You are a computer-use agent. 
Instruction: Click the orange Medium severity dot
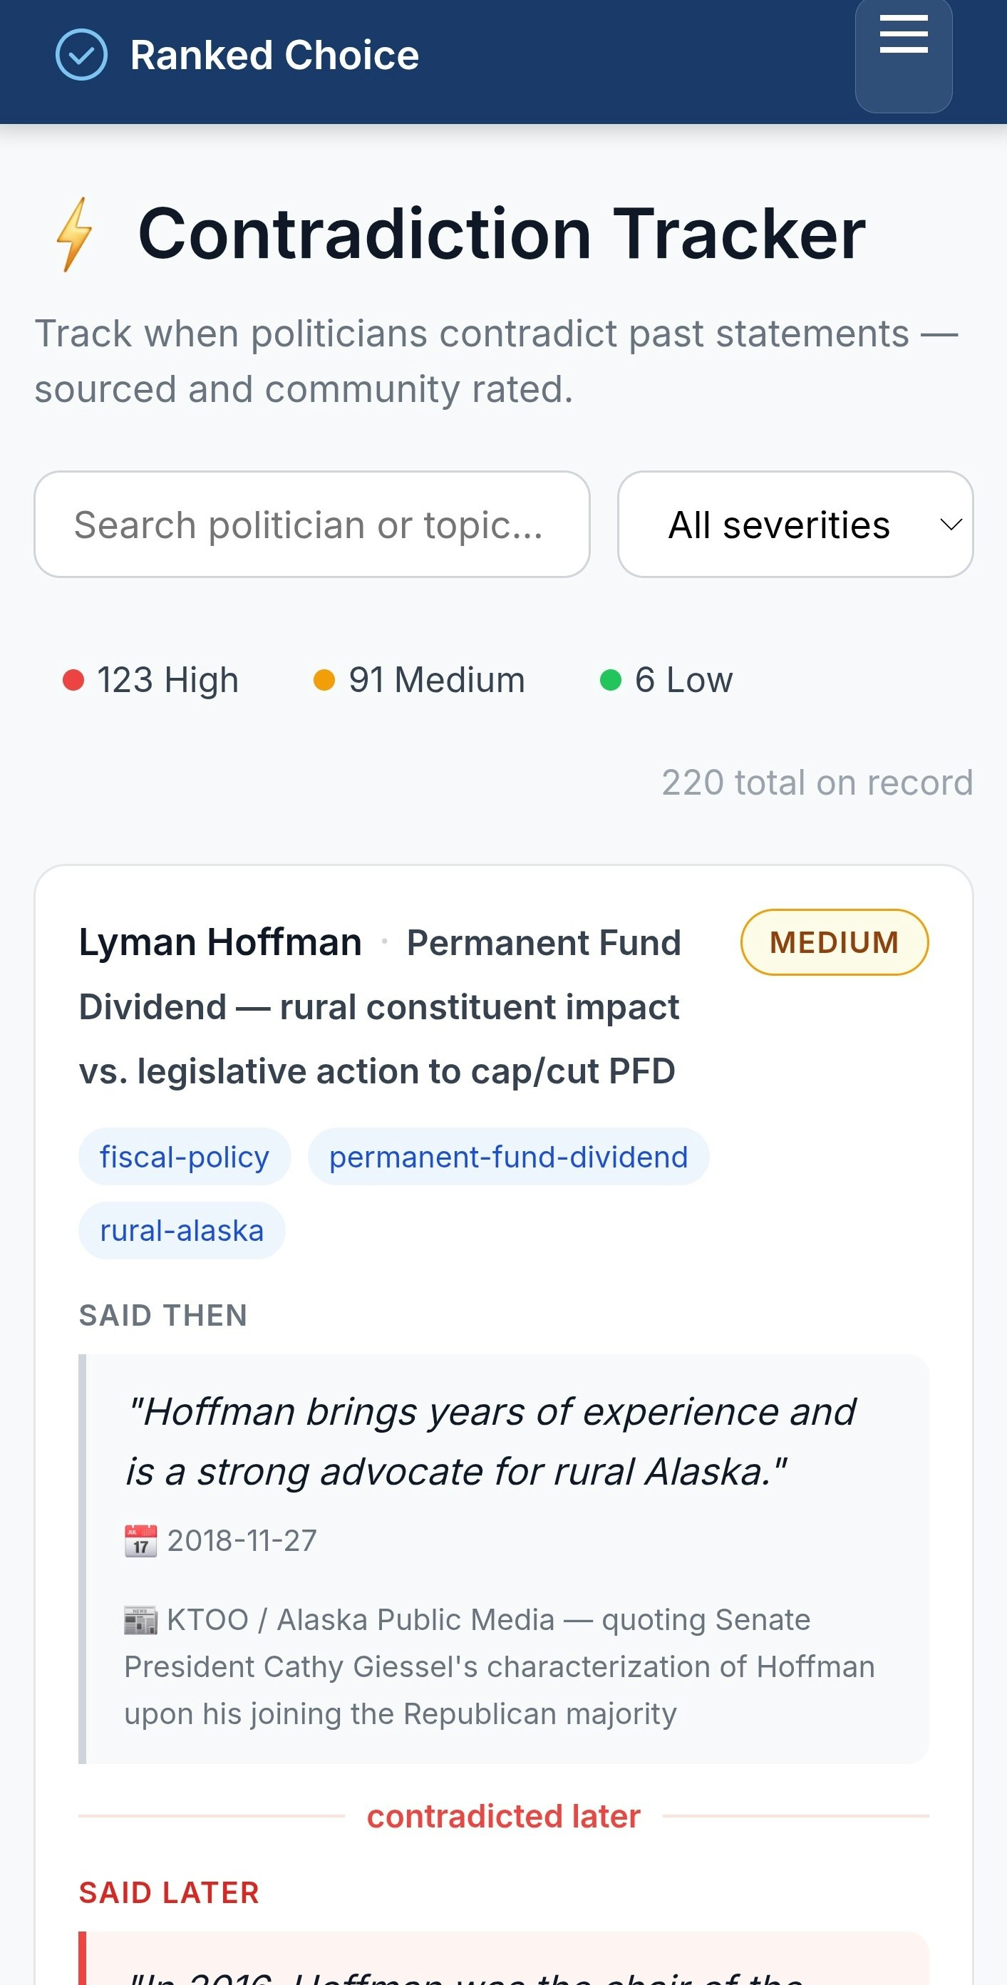click(324, 681)
